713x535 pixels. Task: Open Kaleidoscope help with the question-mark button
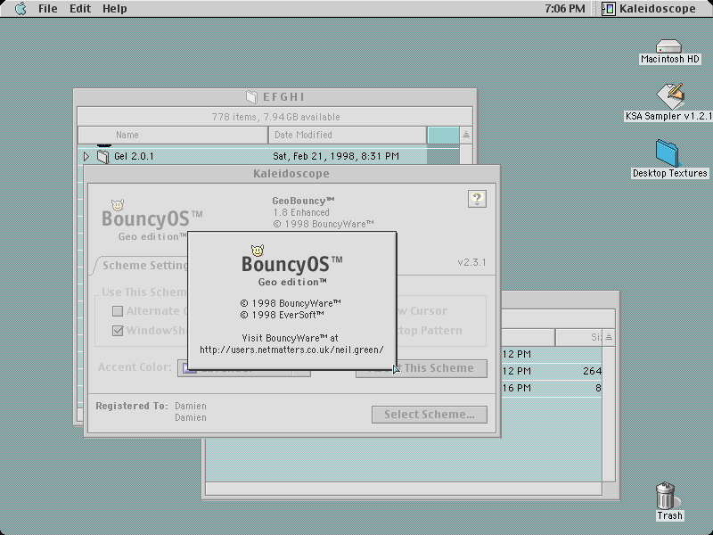click(477, 199)
